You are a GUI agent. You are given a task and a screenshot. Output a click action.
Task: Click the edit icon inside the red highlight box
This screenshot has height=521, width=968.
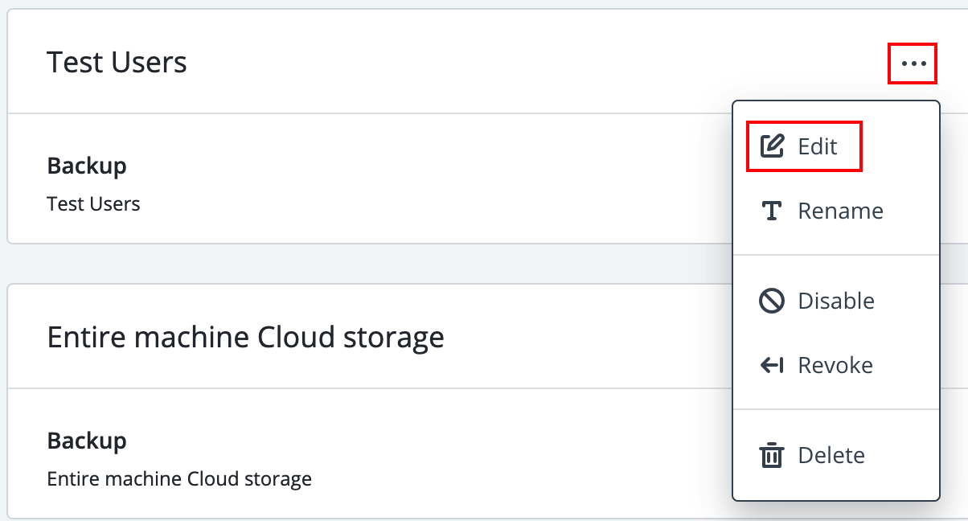pyautogui.click(x=773, y=146)
